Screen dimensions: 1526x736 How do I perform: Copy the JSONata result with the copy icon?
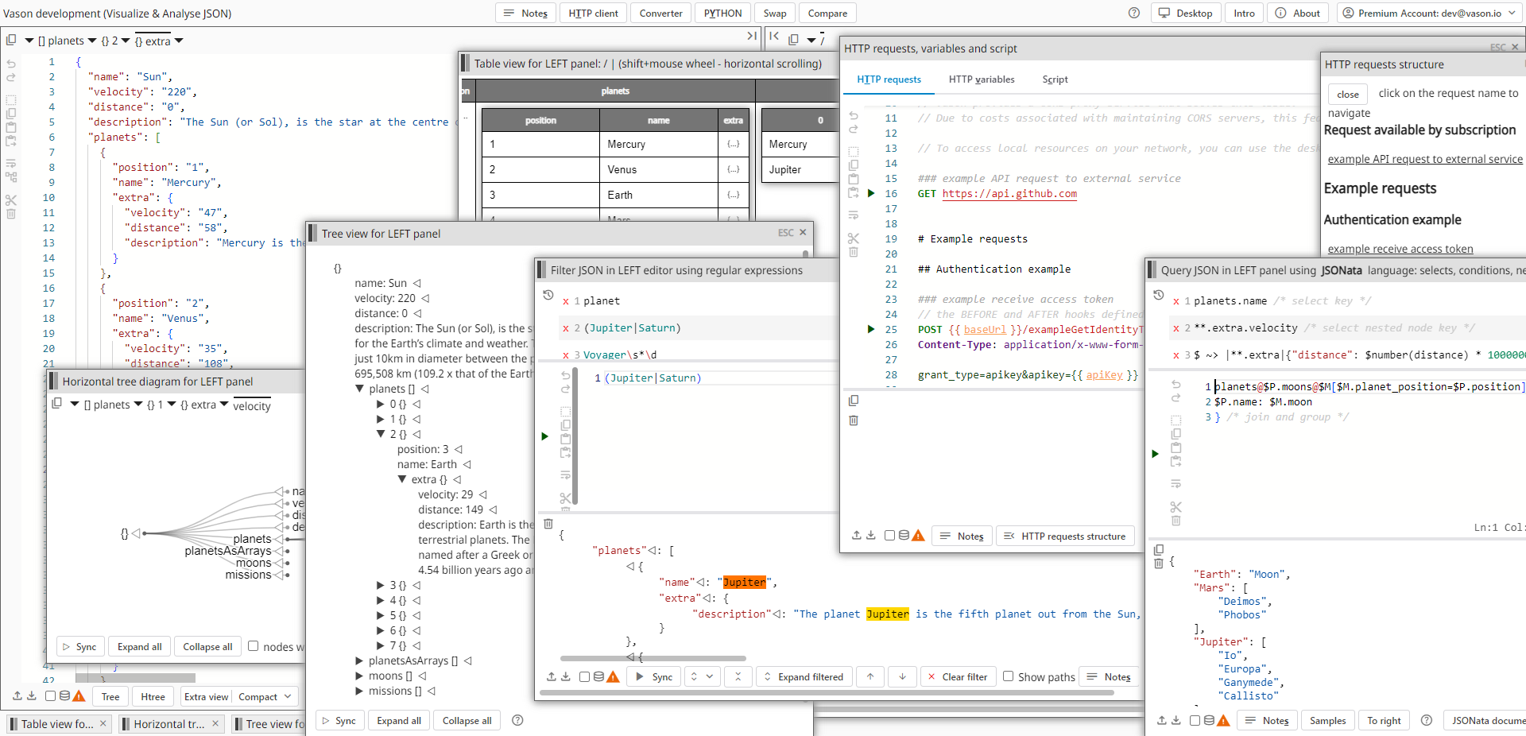click(1159, 550)
